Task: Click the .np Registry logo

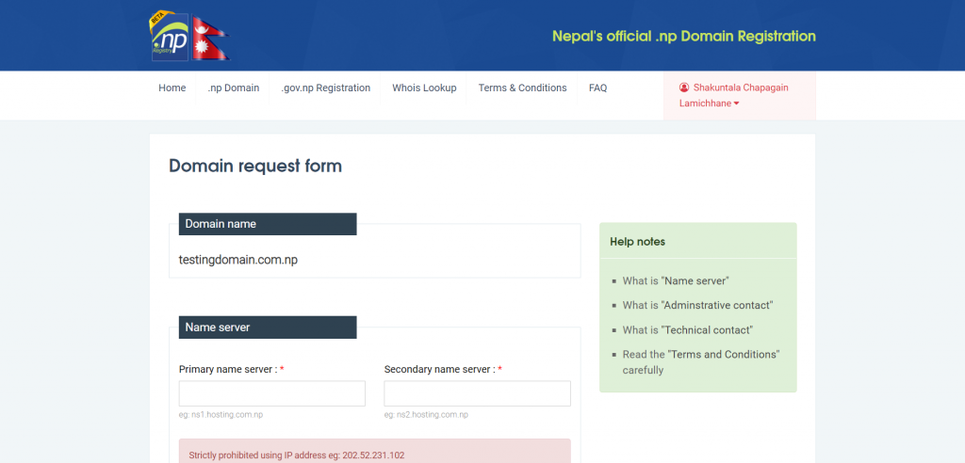Action: 169,37
